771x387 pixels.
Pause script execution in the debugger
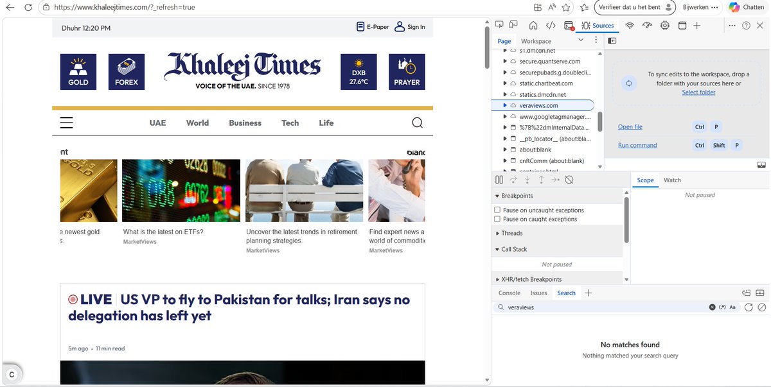(x=499, y=180)
